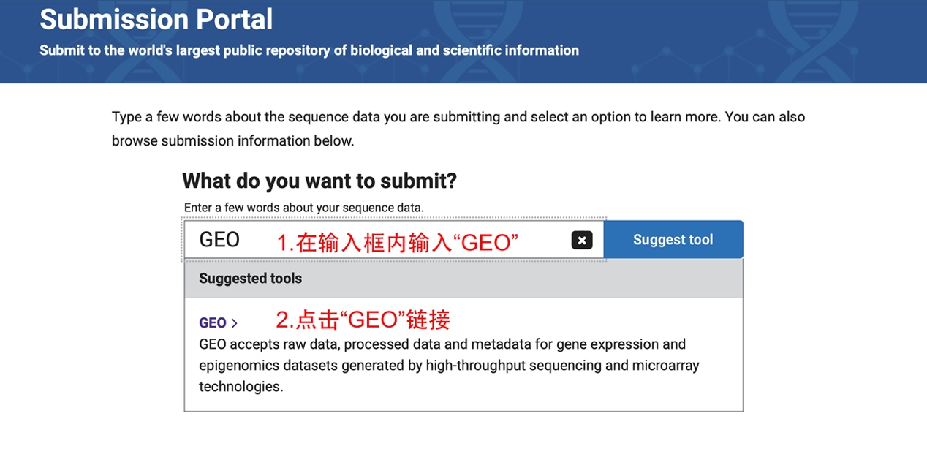Click the Suggest tool button

673,239
